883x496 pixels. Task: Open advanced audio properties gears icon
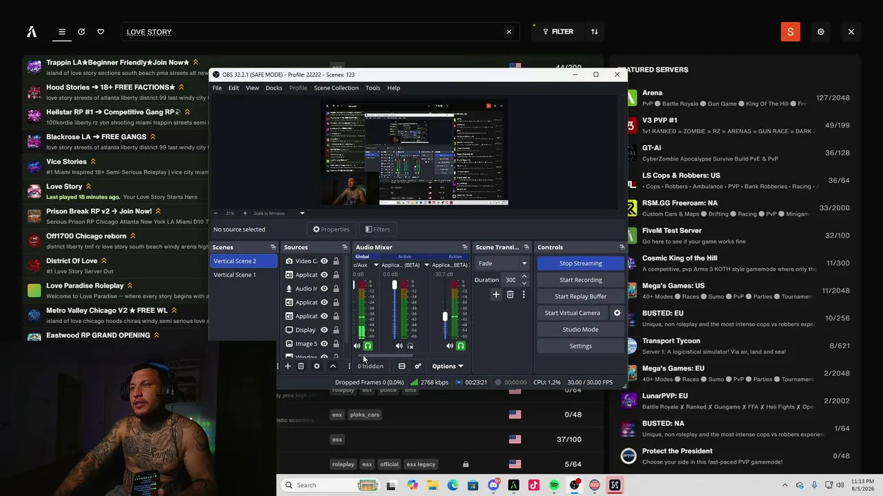418,366
